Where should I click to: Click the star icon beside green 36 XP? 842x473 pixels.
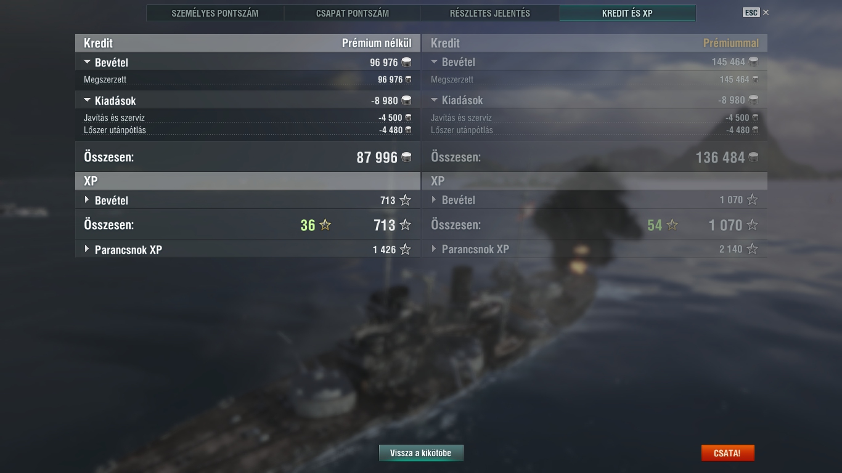[x=325, y=225]
